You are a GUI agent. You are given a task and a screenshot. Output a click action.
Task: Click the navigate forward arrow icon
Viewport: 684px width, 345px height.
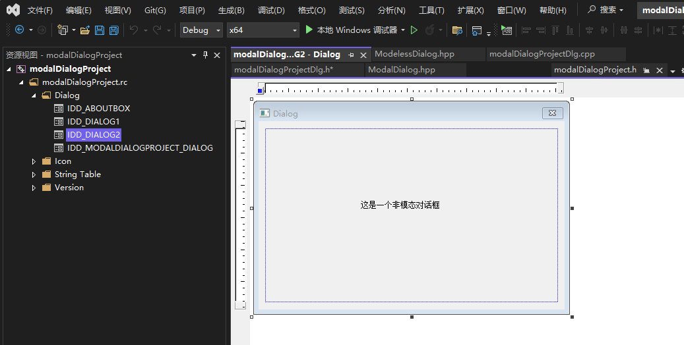(42, 30)
